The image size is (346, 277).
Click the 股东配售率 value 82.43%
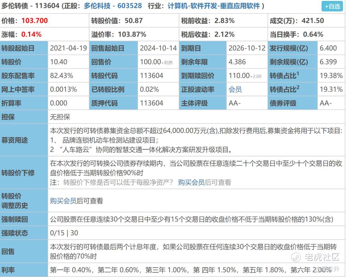(62, 76)
